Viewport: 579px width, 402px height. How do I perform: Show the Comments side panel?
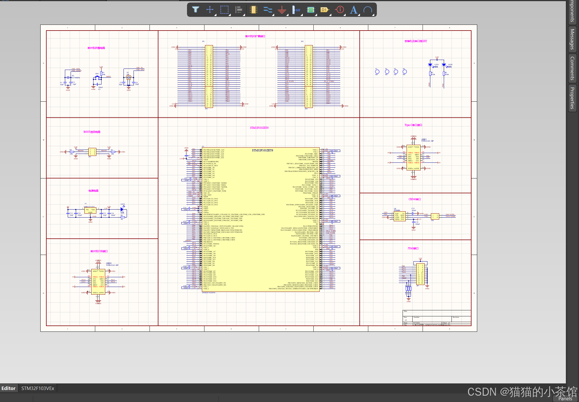pyautogui.click(x=572, y=68)
